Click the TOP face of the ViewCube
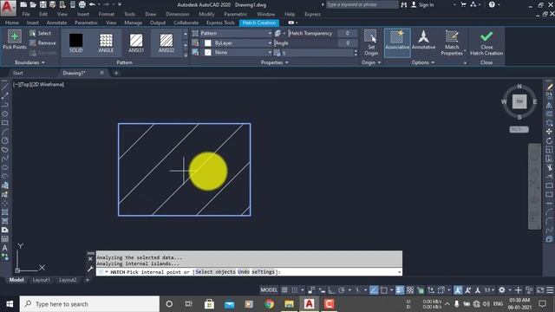The image size is (555, 312). point(519,101)
